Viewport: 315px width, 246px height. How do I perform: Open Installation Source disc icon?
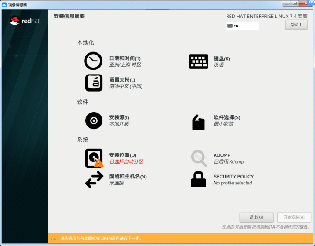(x=94, y=120)
